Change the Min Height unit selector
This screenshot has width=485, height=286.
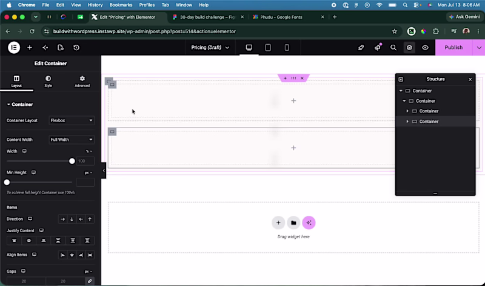[x=89, y=172]
